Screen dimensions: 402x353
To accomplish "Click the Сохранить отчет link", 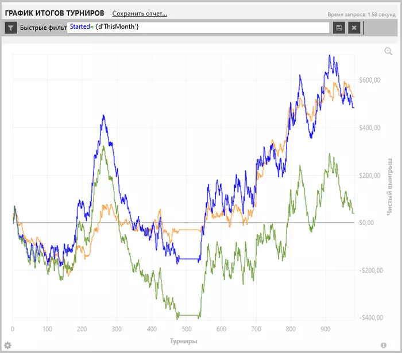I will 140,14.
